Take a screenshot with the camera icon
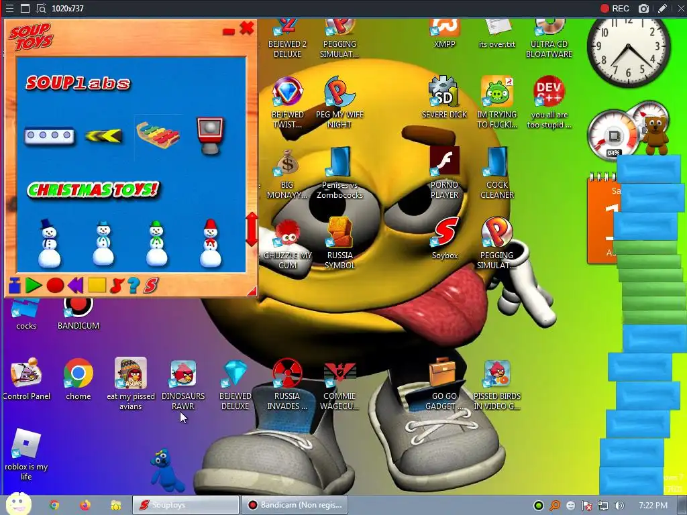Image resolution: width=687 pixels, height=515 pixels. pyautogui.click(x=643, y=8)
